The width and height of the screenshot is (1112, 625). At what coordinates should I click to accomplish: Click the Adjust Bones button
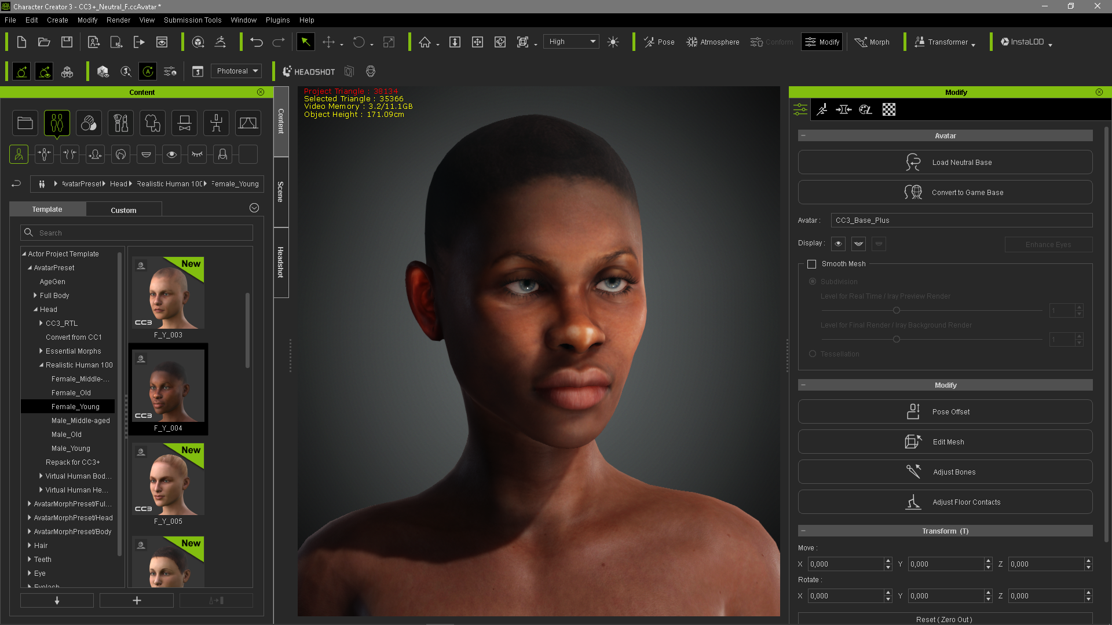tap(945, 472)
